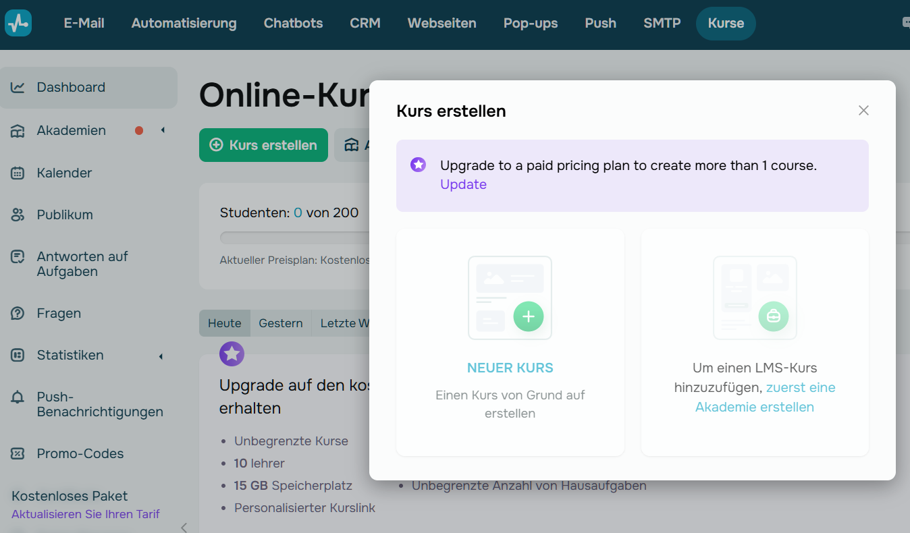Collapse the sidebar with the chevron
The width and height of the screenshot is (910, 533).
(184, 528)
